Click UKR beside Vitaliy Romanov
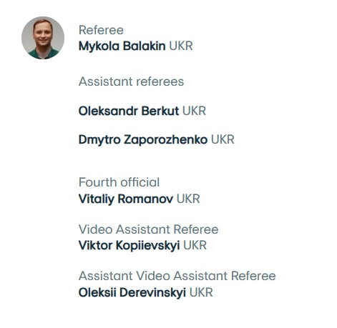 click(188, 199)
